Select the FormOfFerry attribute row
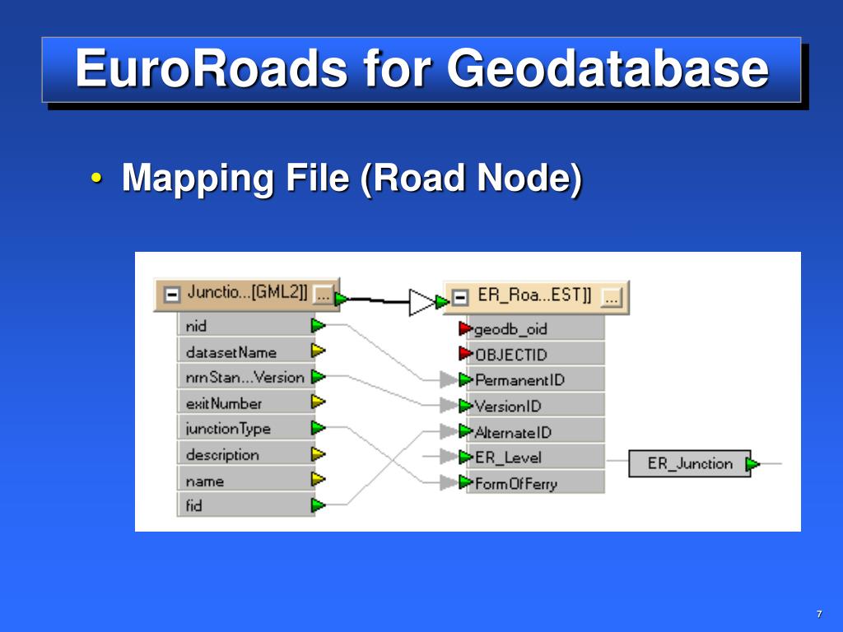 pos(535,482)
